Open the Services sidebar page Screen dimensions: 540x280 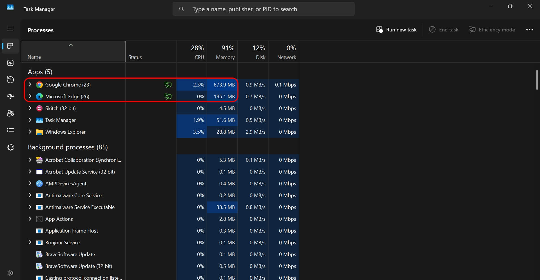(x=10, y=147)
